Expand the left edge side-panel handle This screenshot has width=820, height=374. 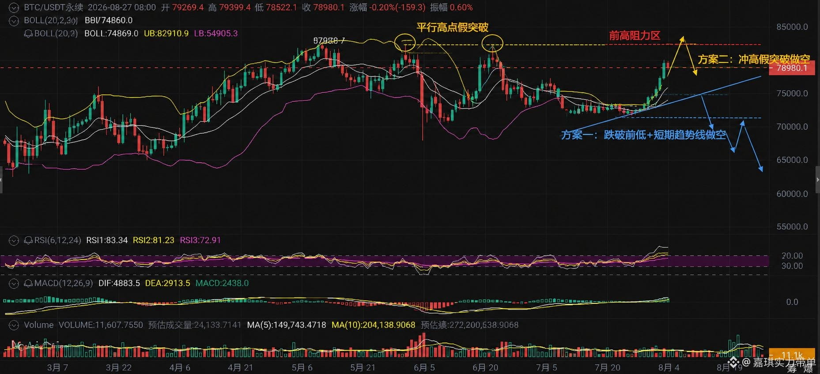coord(1,180)
